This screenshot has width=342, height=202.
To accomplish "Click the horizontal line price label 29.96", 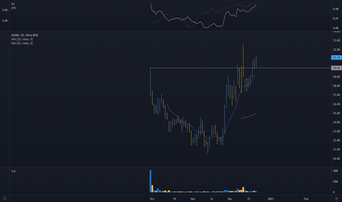I will [x=336, y=68].
